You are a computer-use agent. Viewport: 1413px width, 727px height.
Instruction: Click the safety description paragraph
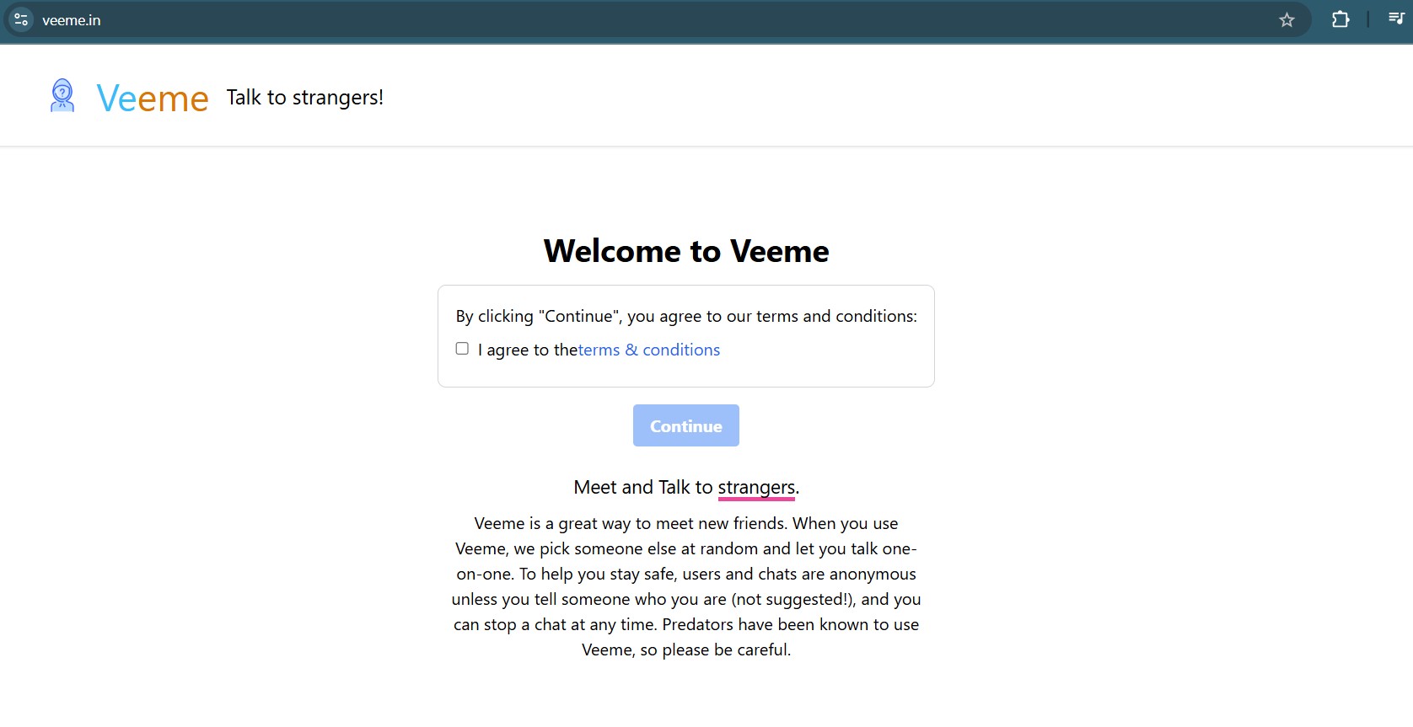685,586
